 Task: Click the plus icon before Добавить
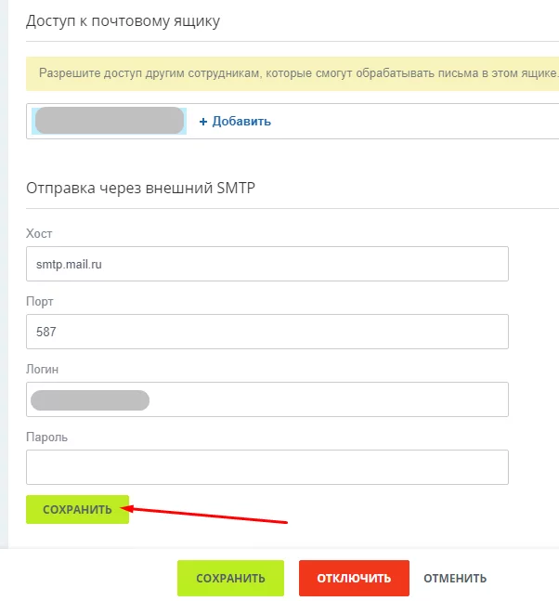pos(203,122)
